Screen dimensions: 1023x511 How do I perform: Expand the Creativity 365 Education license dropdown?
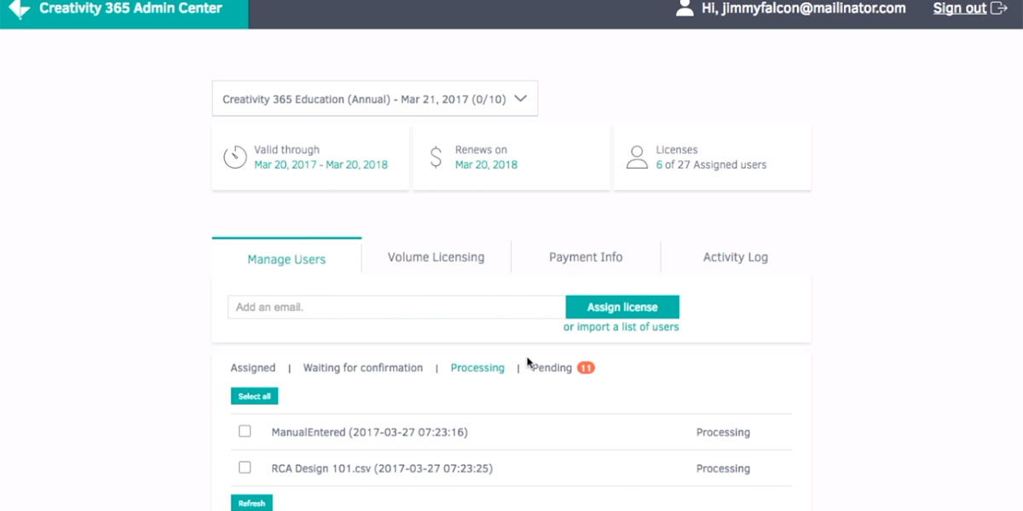pos(521,98)
